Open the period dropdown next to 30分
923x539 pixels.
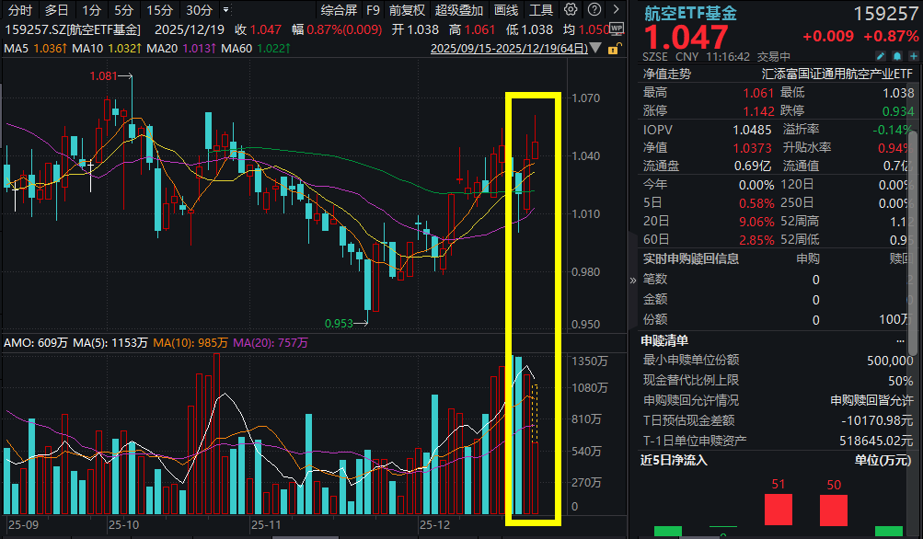(225, 9)
